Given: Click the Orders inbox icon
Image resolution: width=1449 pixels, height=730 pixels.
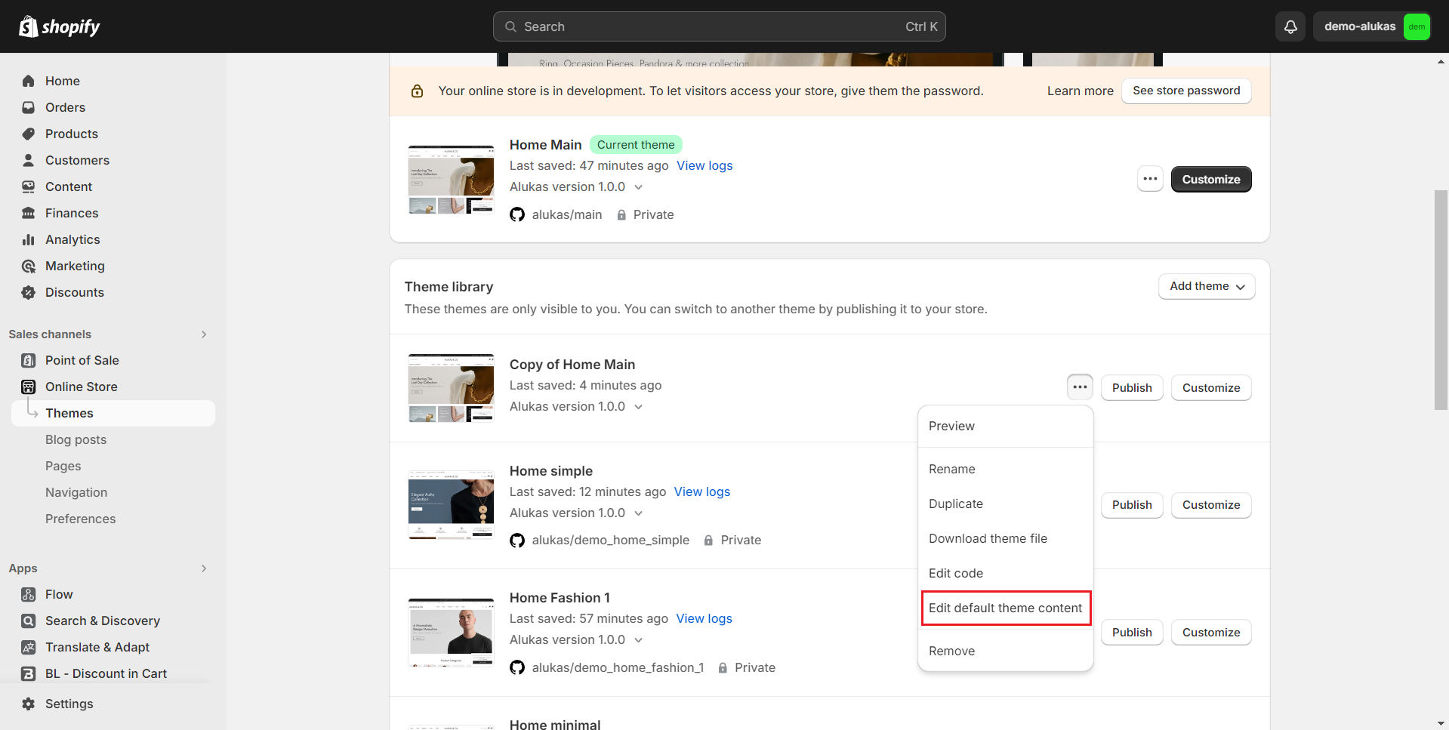Looking at the screenshot, I should (x=29, y=107).
